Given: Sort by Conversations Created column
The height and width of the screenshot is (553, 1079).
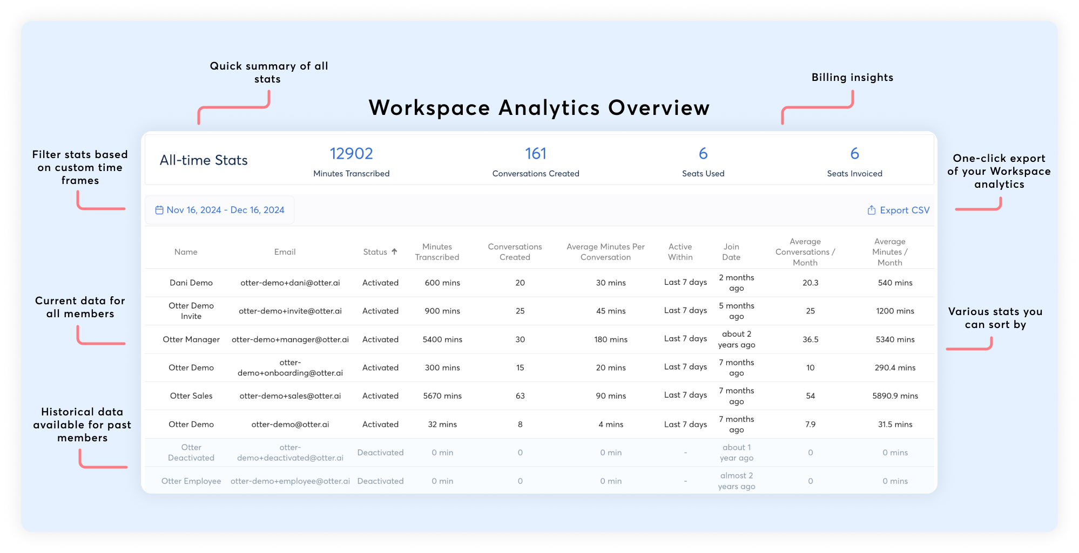Looking at the screenshot, I should pyautogui.click(x=515, y=252).
